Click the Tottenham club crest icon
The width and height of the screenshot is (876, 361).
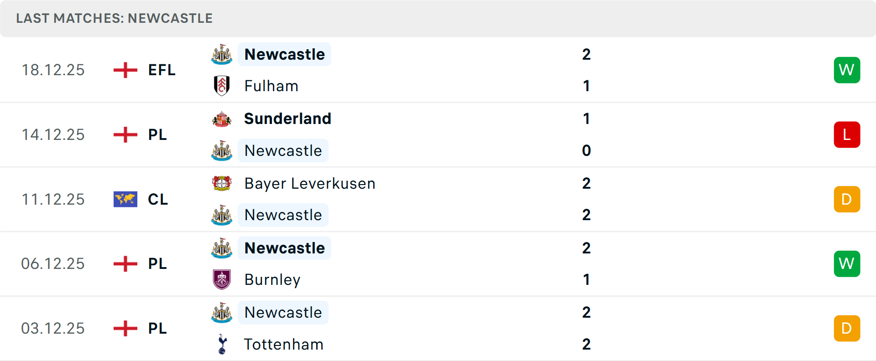click(x=222, y=344)
